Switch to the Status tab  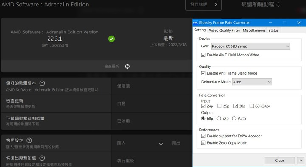[x=273, y=31]
